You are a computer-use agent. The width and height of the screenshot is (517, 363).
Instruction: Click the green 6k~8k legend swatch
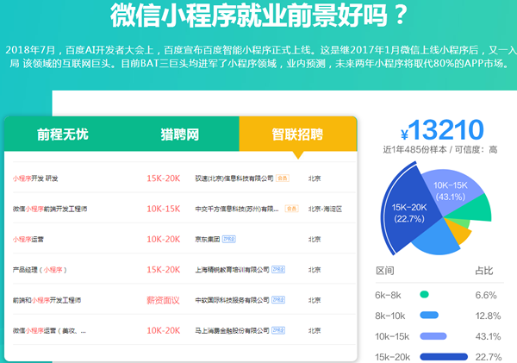tap(424, 295)
